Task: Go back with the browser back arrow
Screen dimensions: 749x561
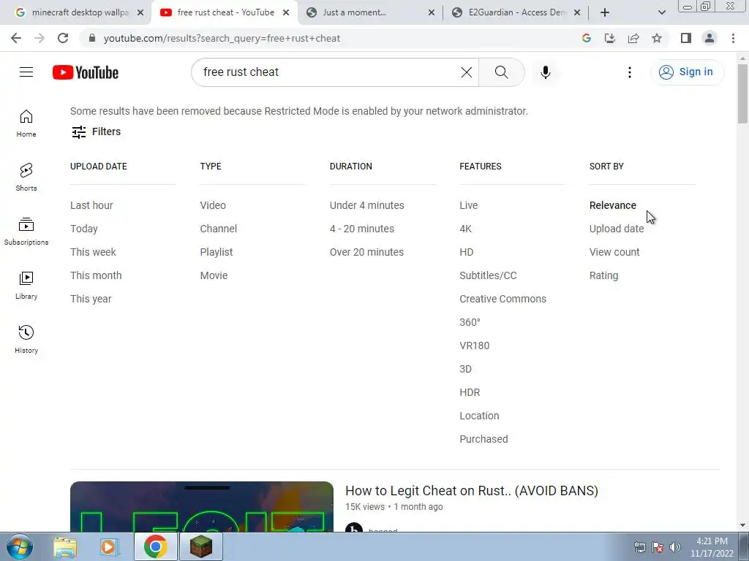Action: [16, 38]
